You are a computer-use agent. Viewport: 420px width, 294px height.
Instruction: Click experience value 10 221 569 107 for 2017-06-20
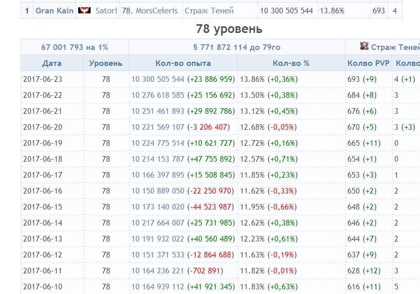pos(157,127)
